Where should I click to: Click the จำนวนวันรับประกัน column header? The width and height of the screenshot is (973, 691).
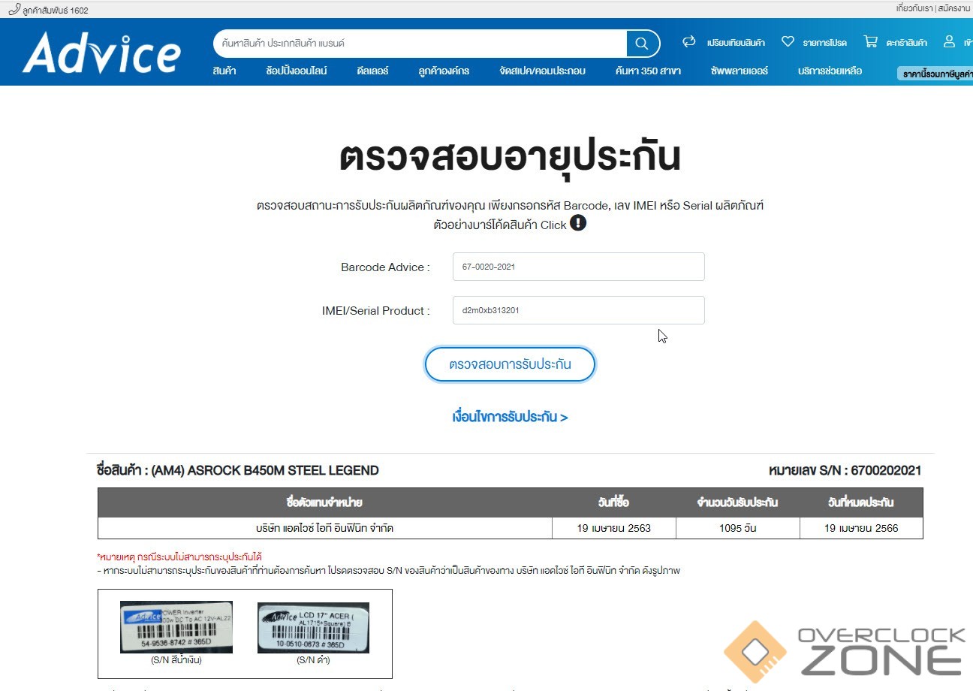tap(737, 502)
